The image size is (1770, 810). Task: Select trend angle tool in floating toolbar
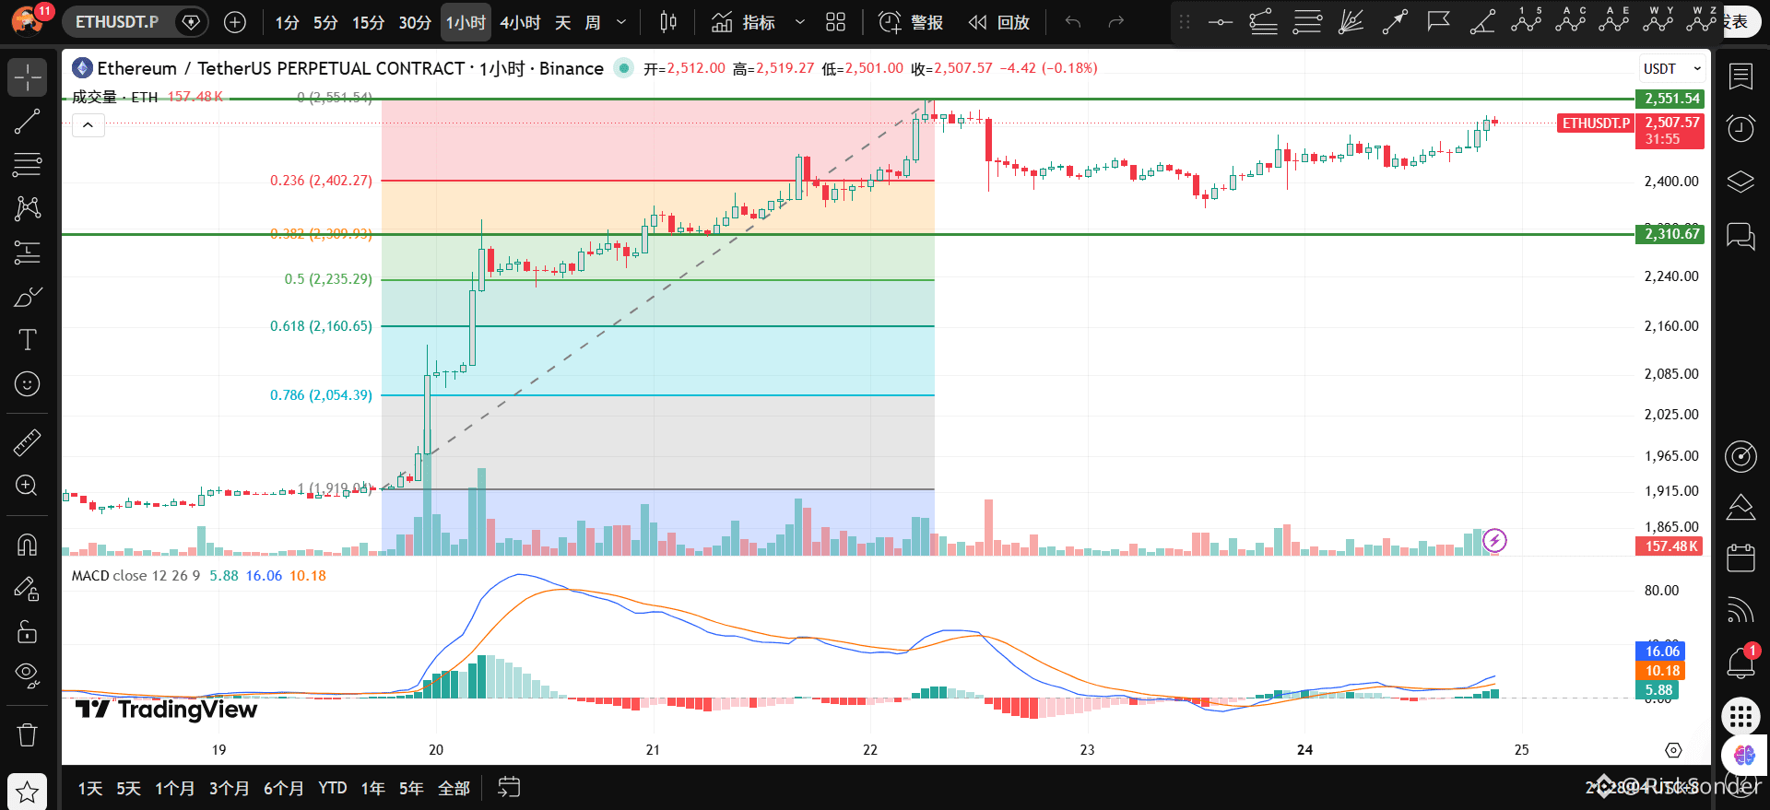click(1482, 22)
